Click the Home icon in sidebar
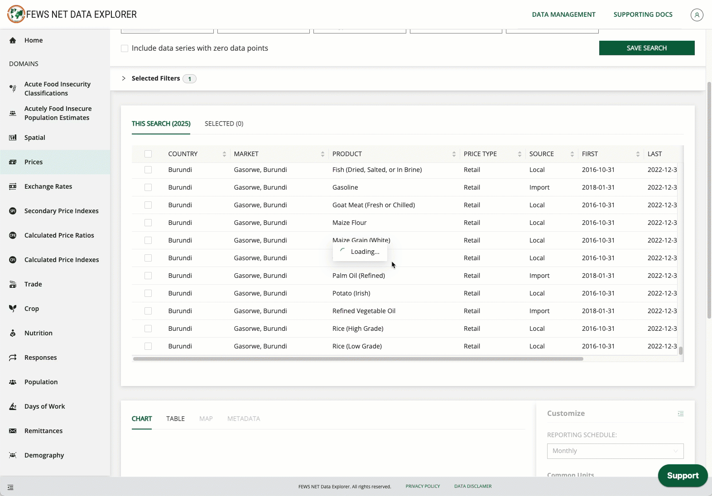This screenshot has height=496, width=712. point(13,40)
